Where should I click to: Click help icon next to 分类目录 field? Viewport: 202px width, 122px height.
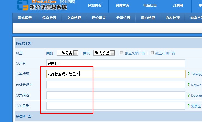click(x=189, y=106)
